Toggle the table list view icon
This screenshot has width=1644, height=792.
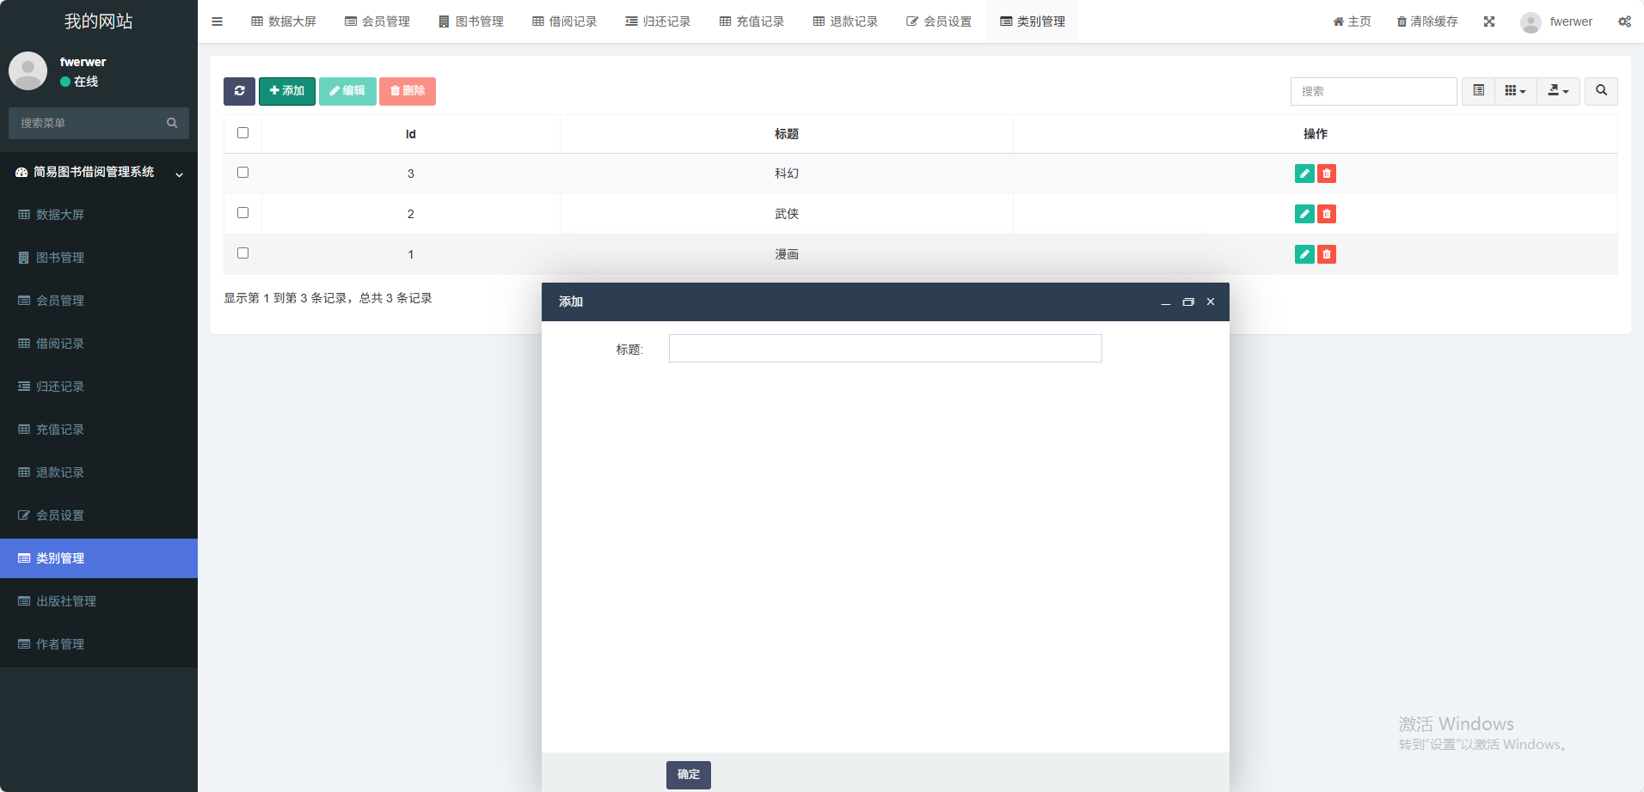pyautogui.click(x=1478, y=91)
